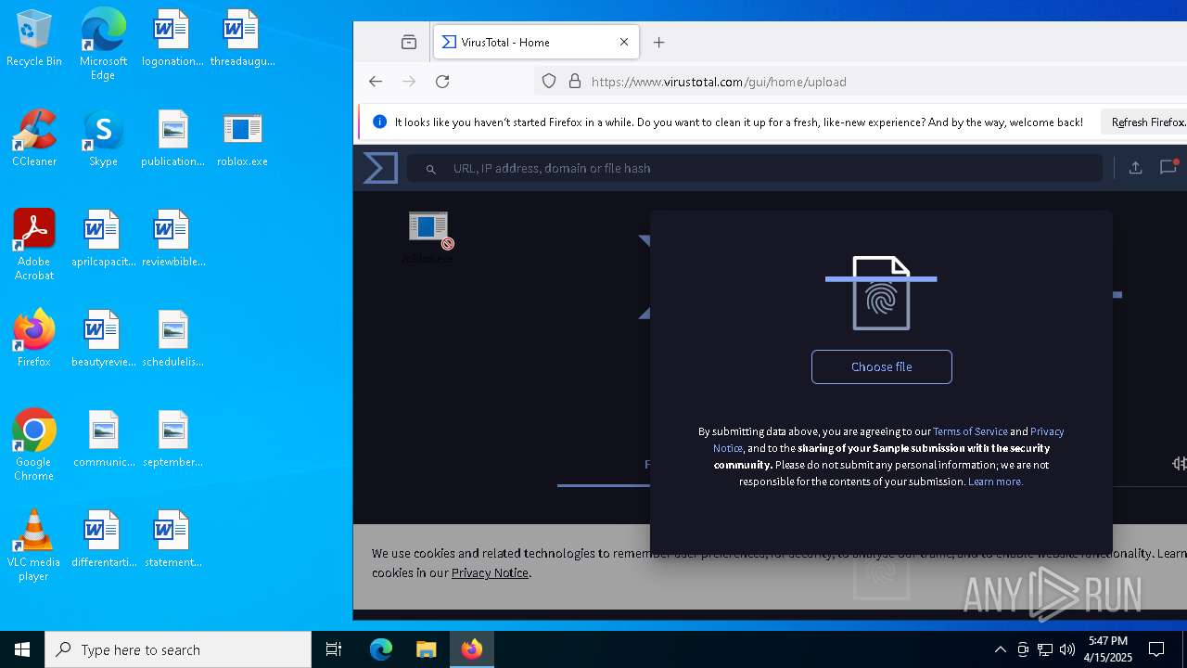Viewport: 1187px width, 668px height.
Task: Open a new Firefox tab
Action: (659, 42)
